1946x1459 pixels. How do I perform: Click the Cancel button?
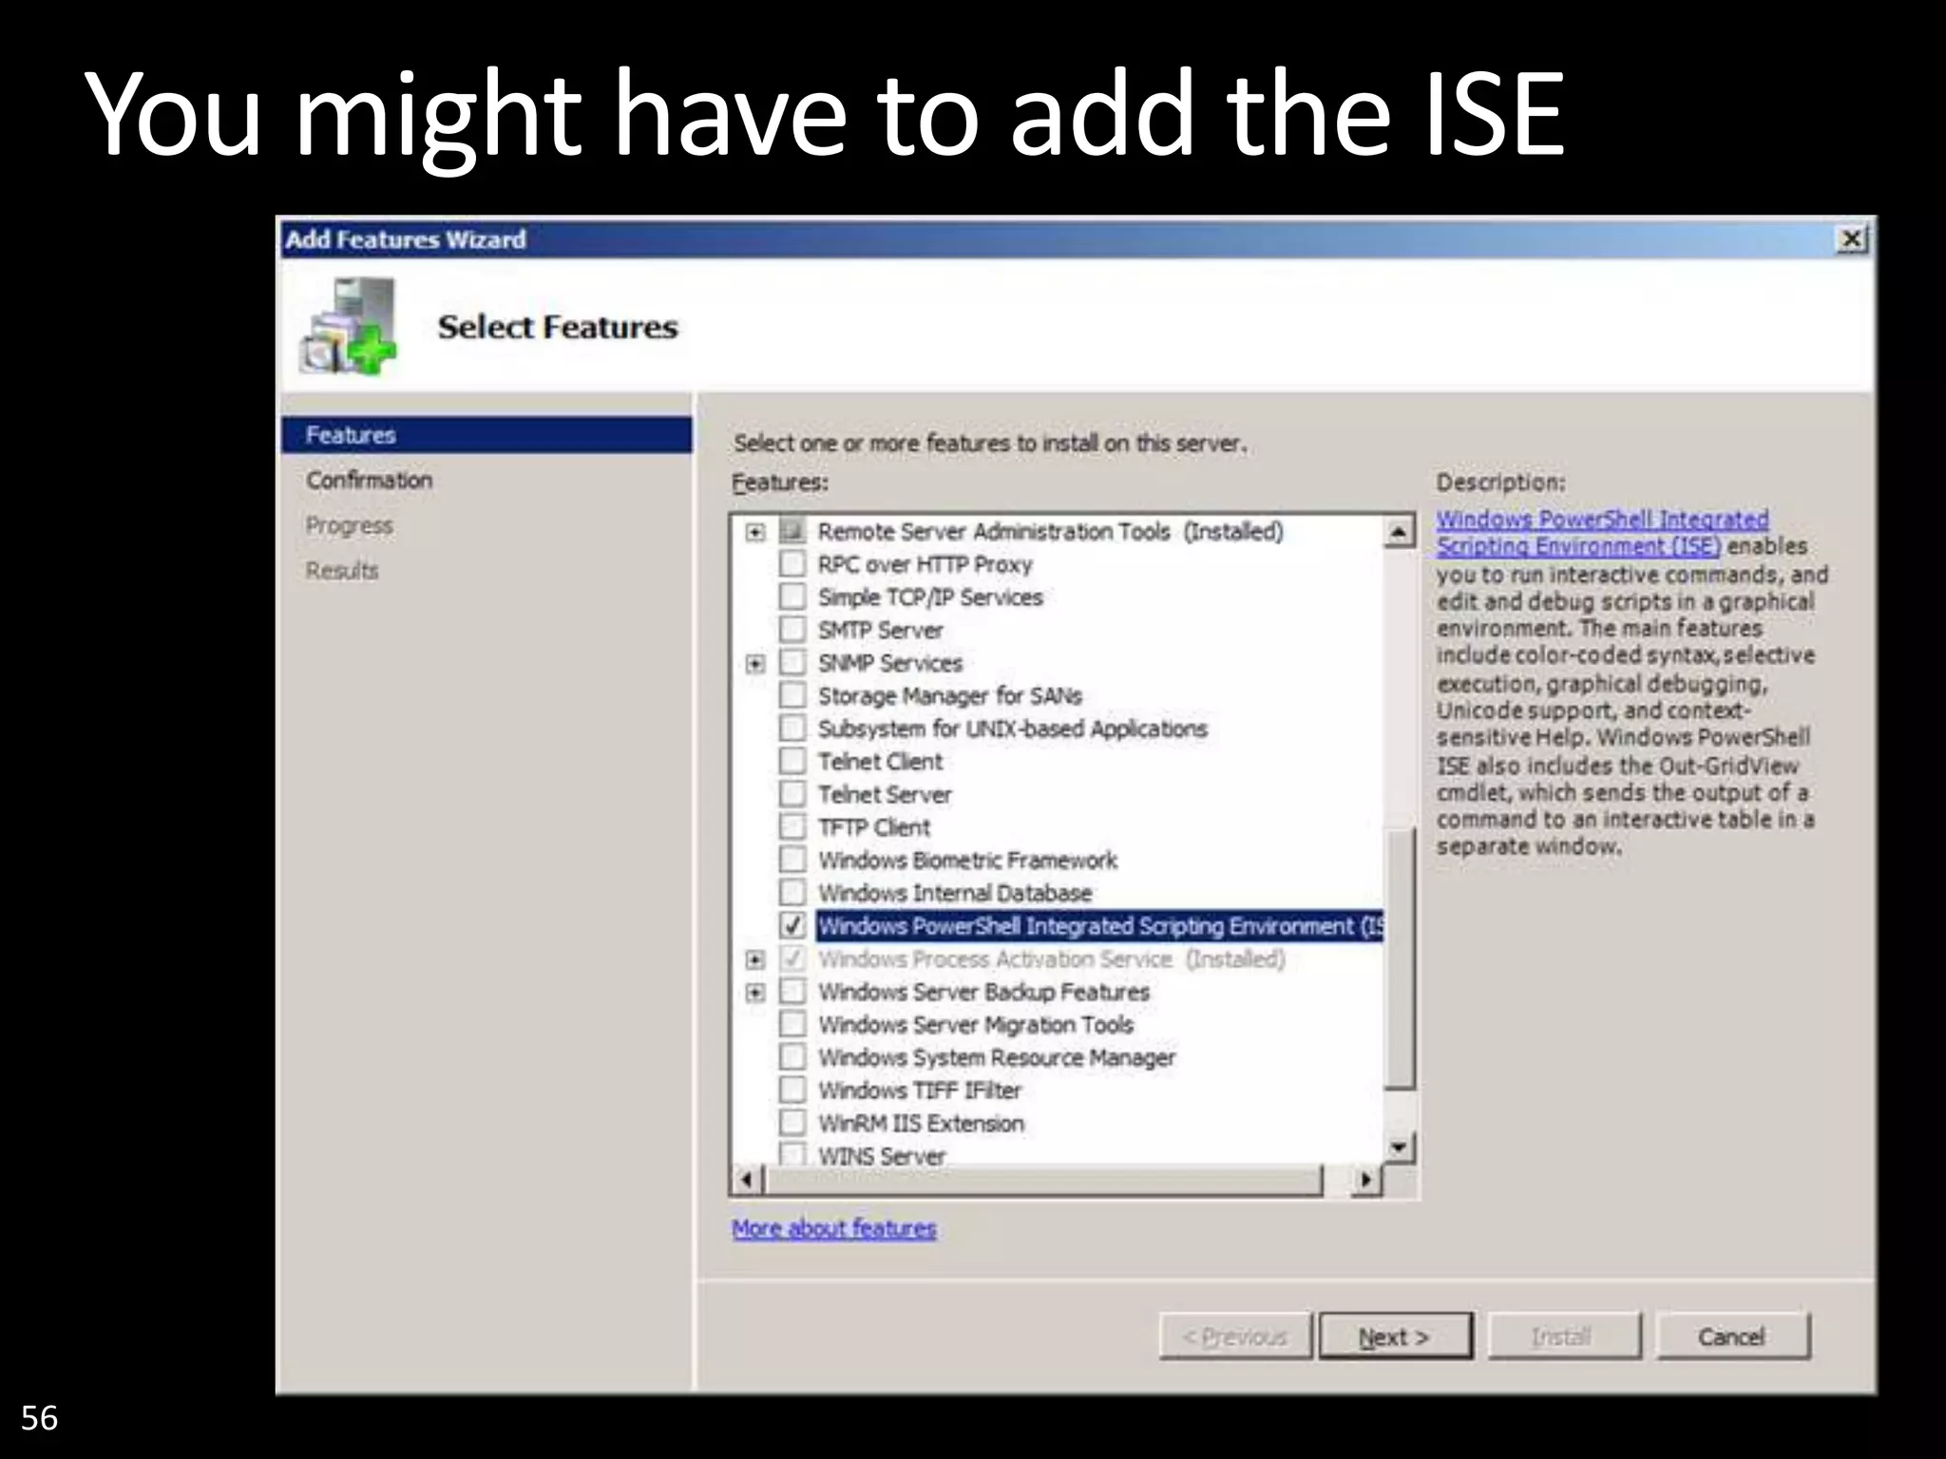[1732, 1336]
